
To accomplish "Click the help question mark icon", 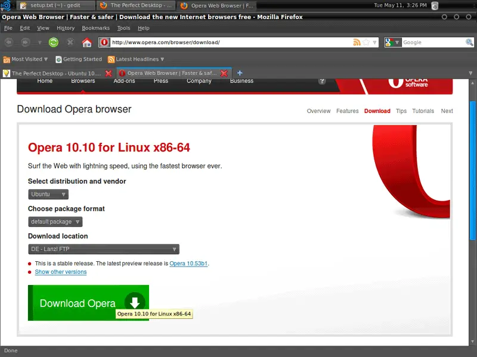I will pos(322,81).
